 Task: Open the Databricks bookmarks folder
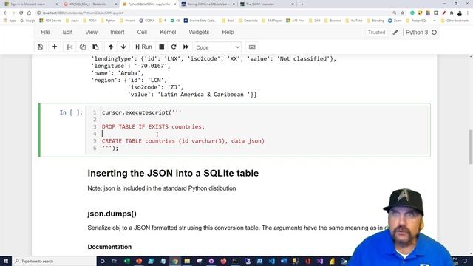point(248,21)
